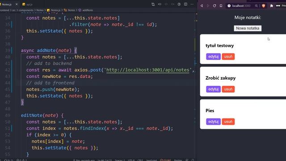The width and height of the screenshot is (286, 161).
Task: Change the JavaScript language mode in status bar
Action: click(x=151, y=160)
